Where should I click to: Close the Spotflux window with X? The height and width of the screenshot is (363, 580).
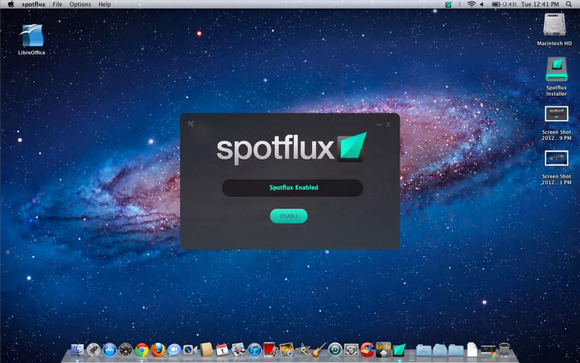click(x=388, y=125)
